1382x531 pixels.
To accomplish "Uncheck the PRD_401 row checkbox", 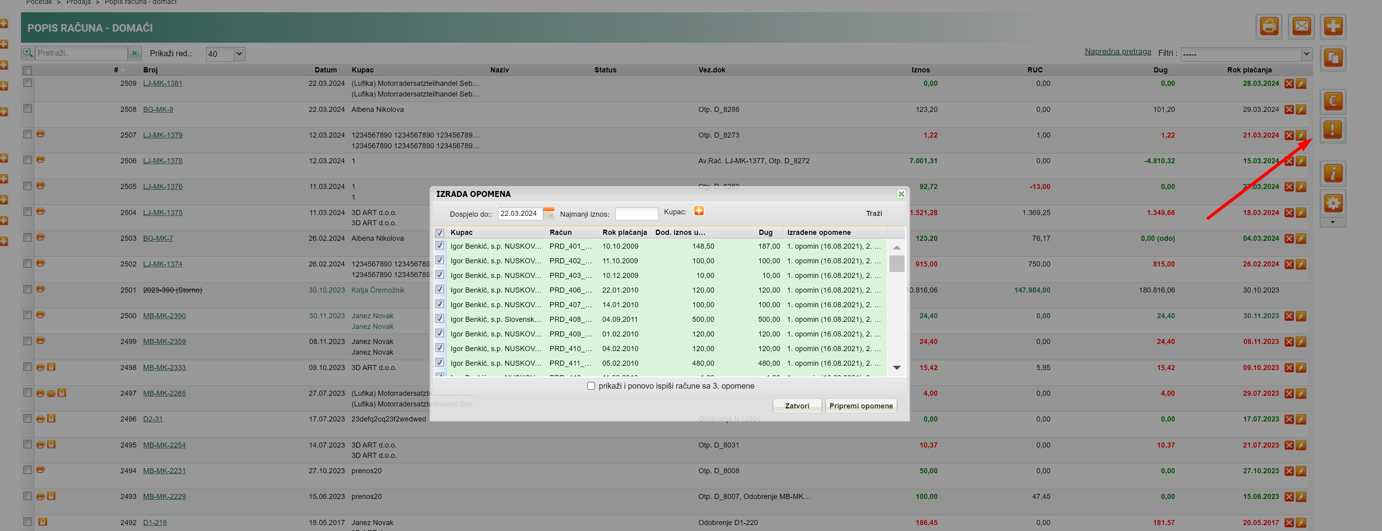I will pos(440,246).
